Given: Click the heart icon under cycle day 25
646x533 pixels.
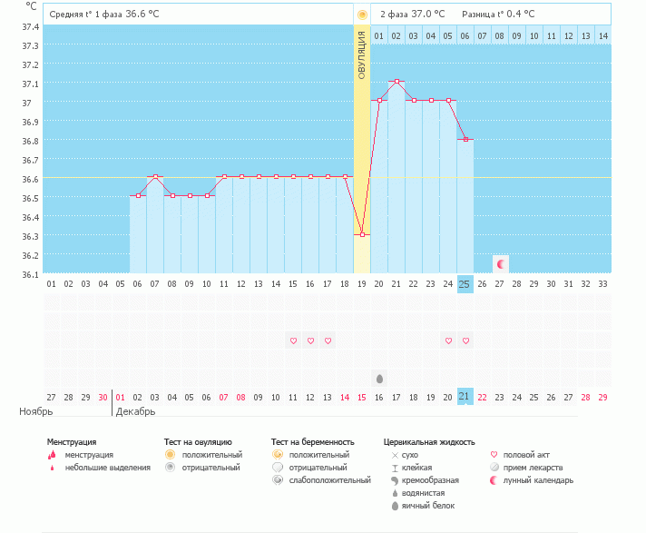Looking at the screenshot, I should (465, 341).
